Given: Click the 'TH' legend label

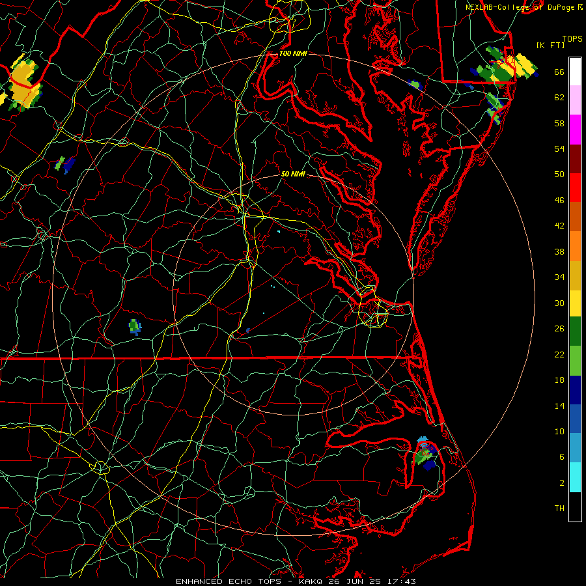Looking at the screenshot, I should click(559, 509).
